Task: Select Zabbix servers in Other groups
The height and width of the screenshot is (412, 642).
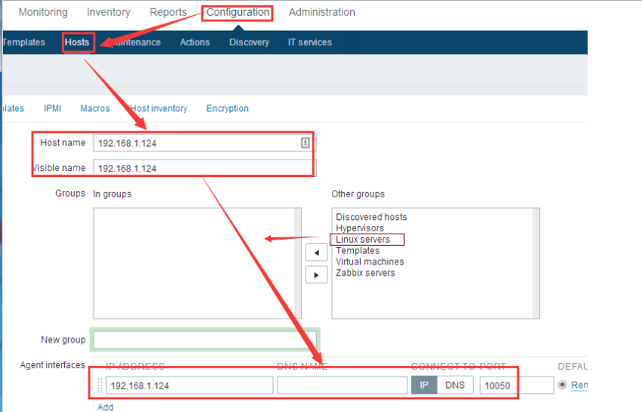Action: (365, 273)
